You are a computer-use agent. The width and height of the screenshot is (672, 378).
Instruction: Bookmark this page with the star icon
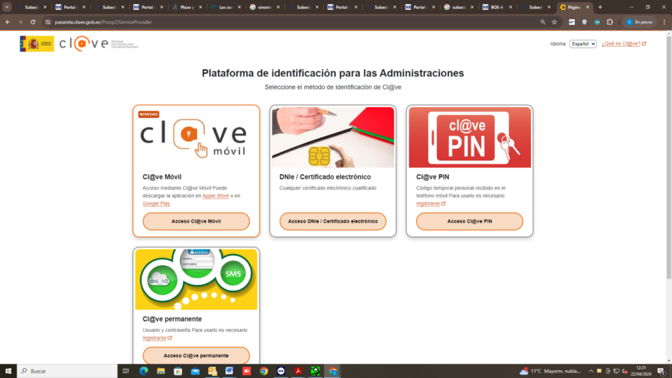[x=555, y=22]
